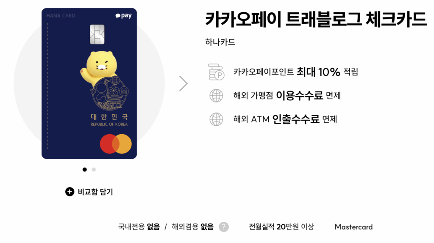The height and width of the screenshot is (243, 434).
Task: Click the 전월실적 20만원 이상 label
Action: coord(281,227)
